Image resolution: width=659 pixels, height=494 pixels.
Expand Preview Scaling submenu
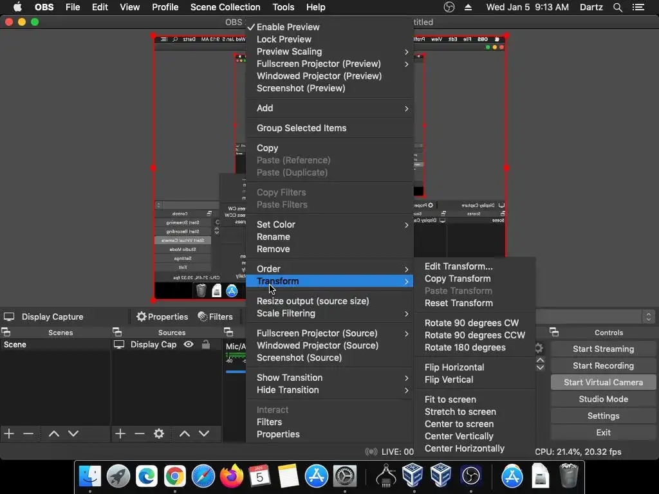pos(329,51)
